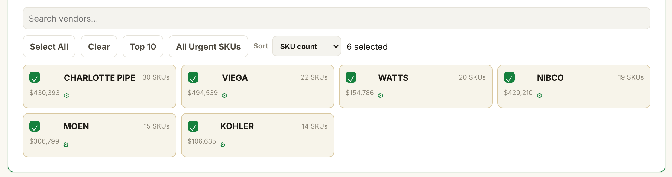Viewport: 672px width, 177px height.
Task: Open settings gear for CHARLOTTE PIPE vendor
Action: click(x=66, y=95)
